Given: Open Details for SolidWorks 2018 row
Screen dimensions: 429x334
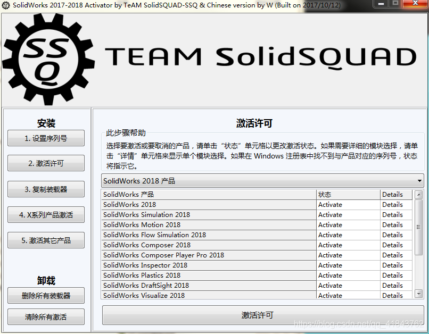Looking at the screenshot, I should point(396,205).
